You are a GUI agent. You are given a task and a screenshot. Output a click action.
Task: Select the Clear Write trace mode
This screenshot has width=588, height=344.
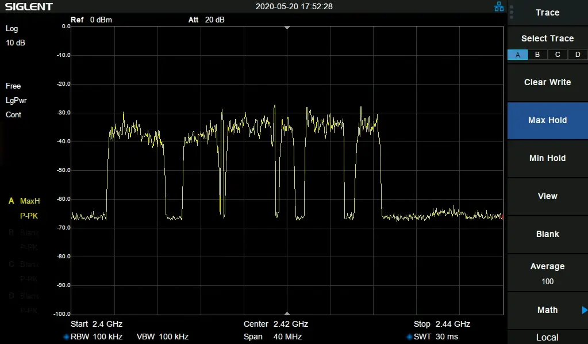[547, 82]
